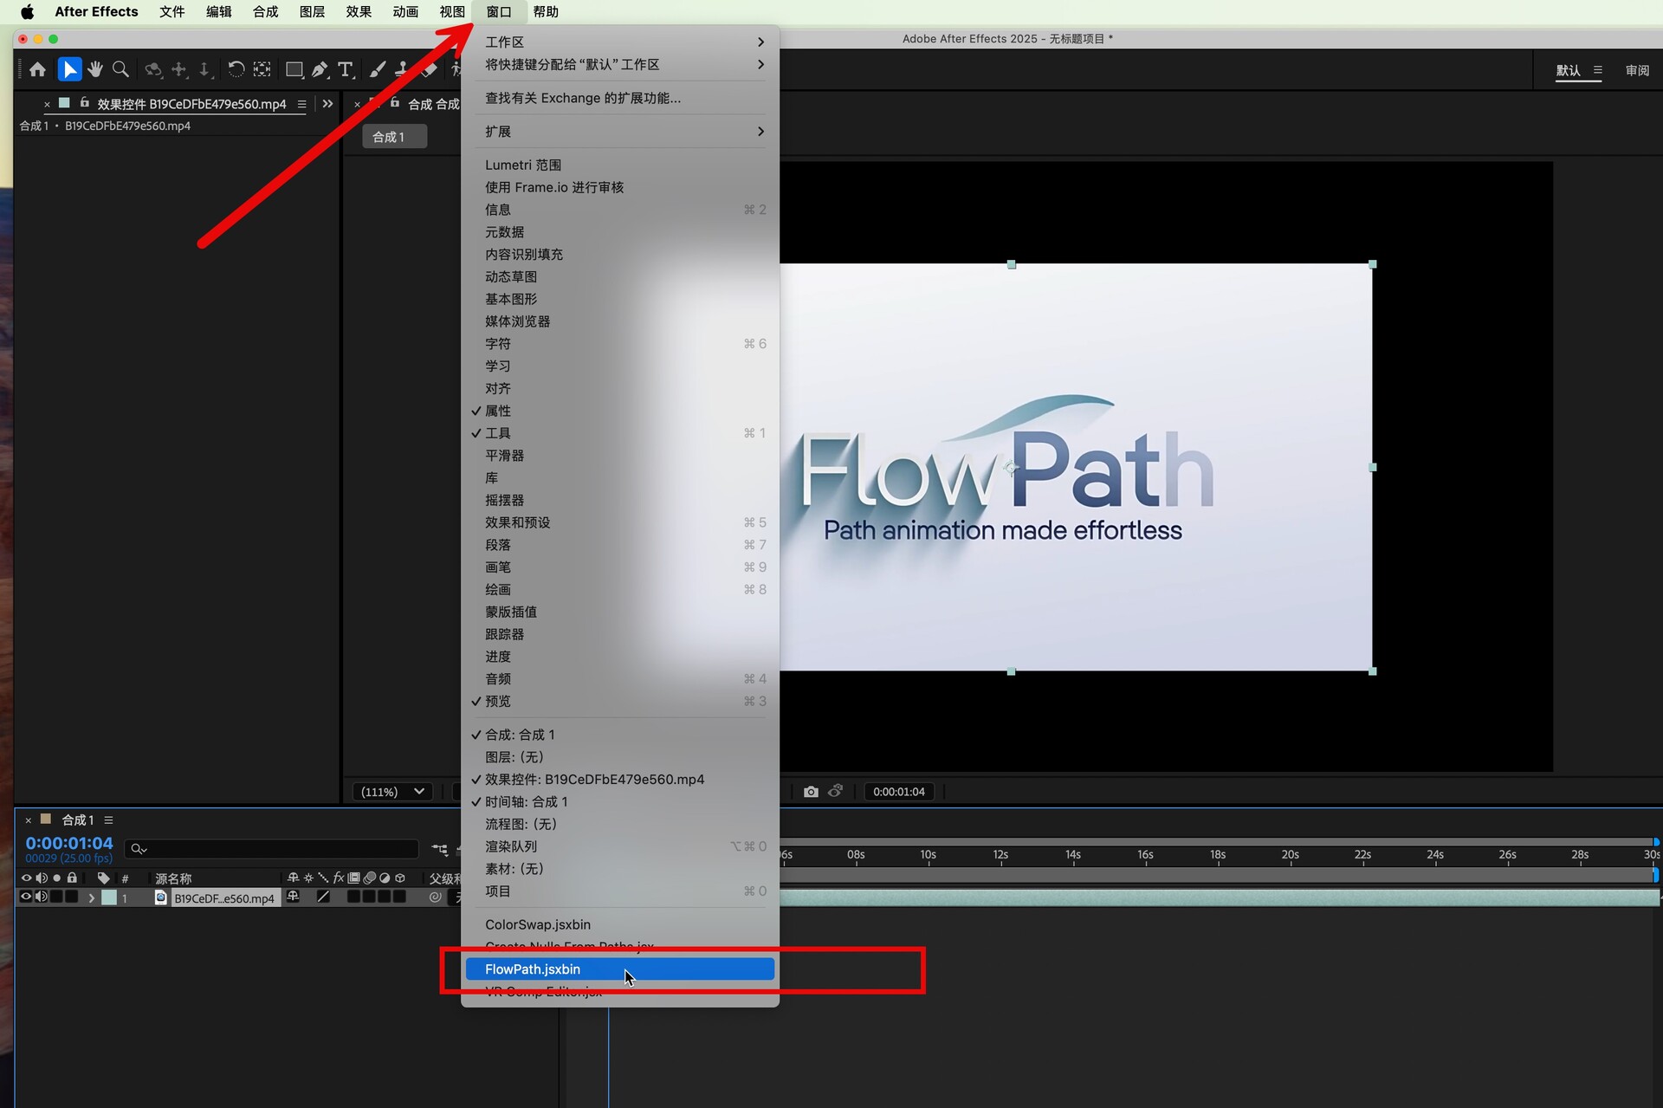The image size is (1663, 1108).
Task: Click the motion blur switch column header
Action: coord(370,878)
